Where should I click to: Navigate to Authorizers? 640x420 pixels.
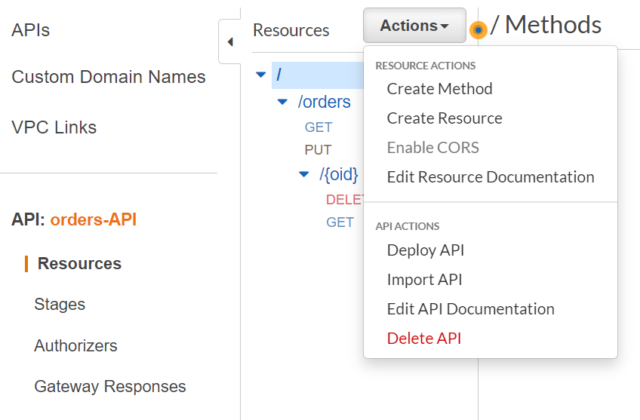coord(75,346)
